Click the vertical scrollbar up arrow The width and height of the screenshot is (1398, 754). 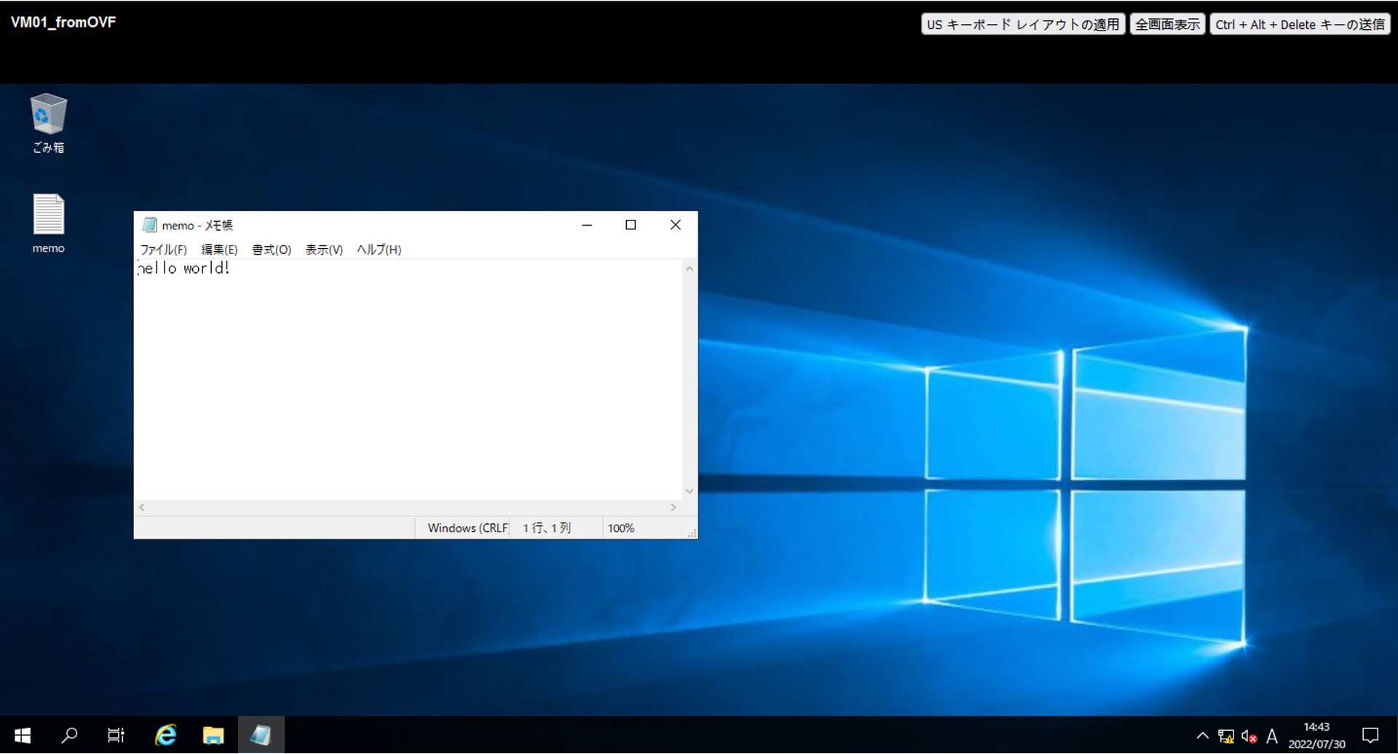point(690,269)
